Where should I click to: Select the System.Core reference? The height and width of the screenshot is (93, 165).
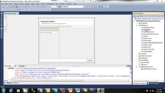147,38
